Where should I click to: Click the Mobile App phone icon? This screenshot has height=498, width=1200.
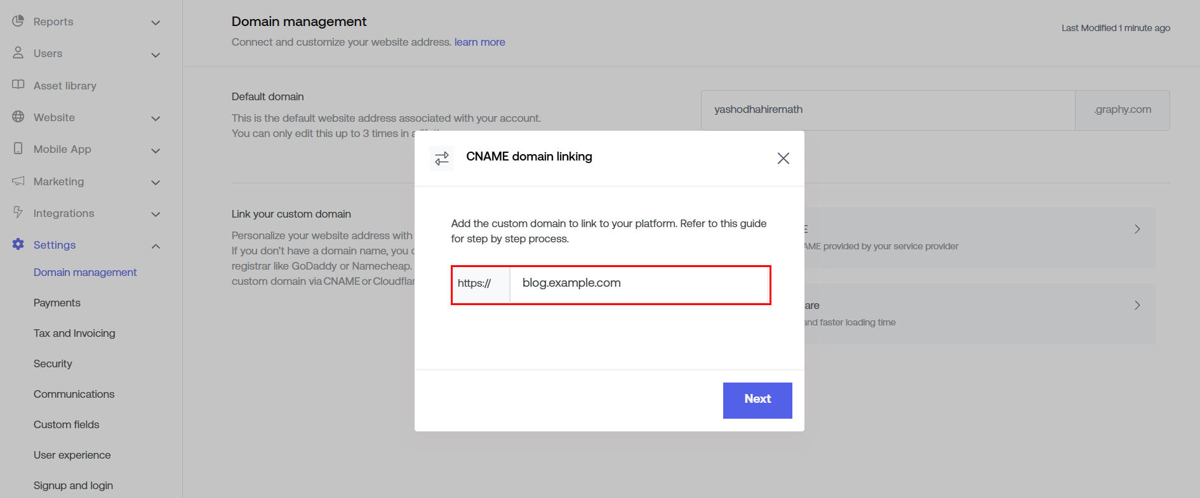coord(18,148)
